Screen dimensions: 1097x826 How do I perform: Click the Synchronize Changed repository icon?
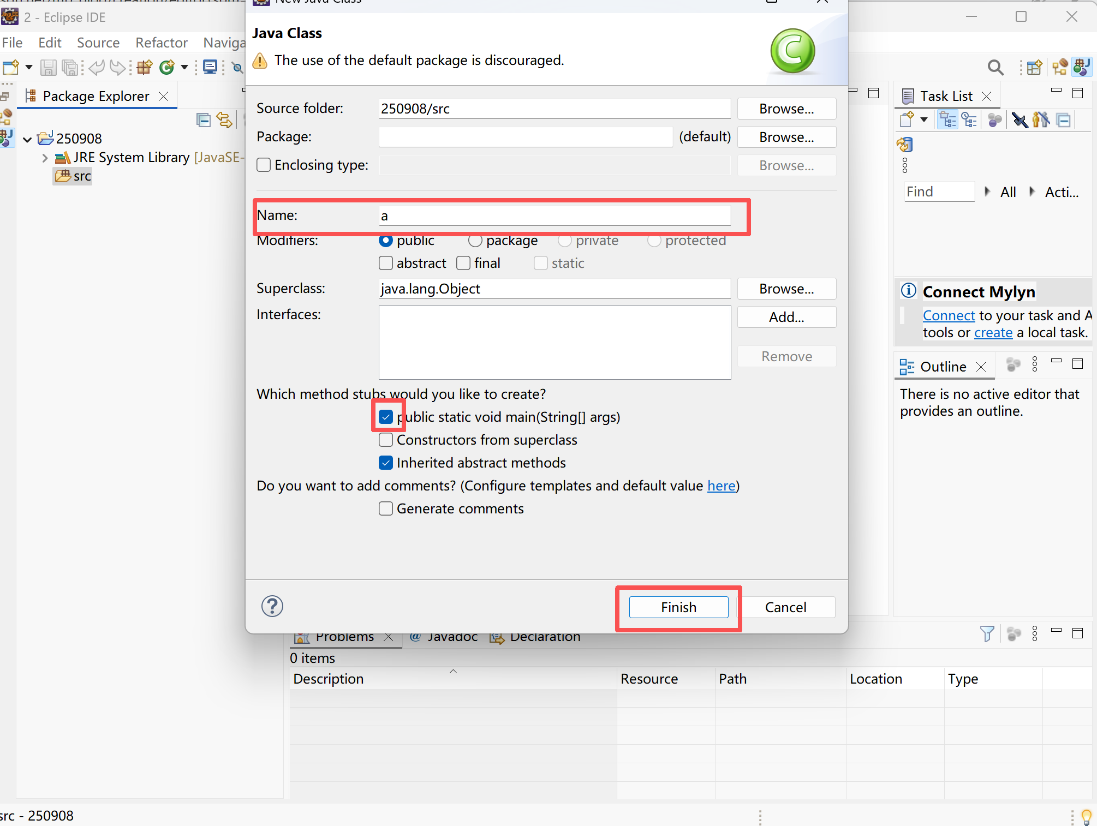(x=904, y=145)
